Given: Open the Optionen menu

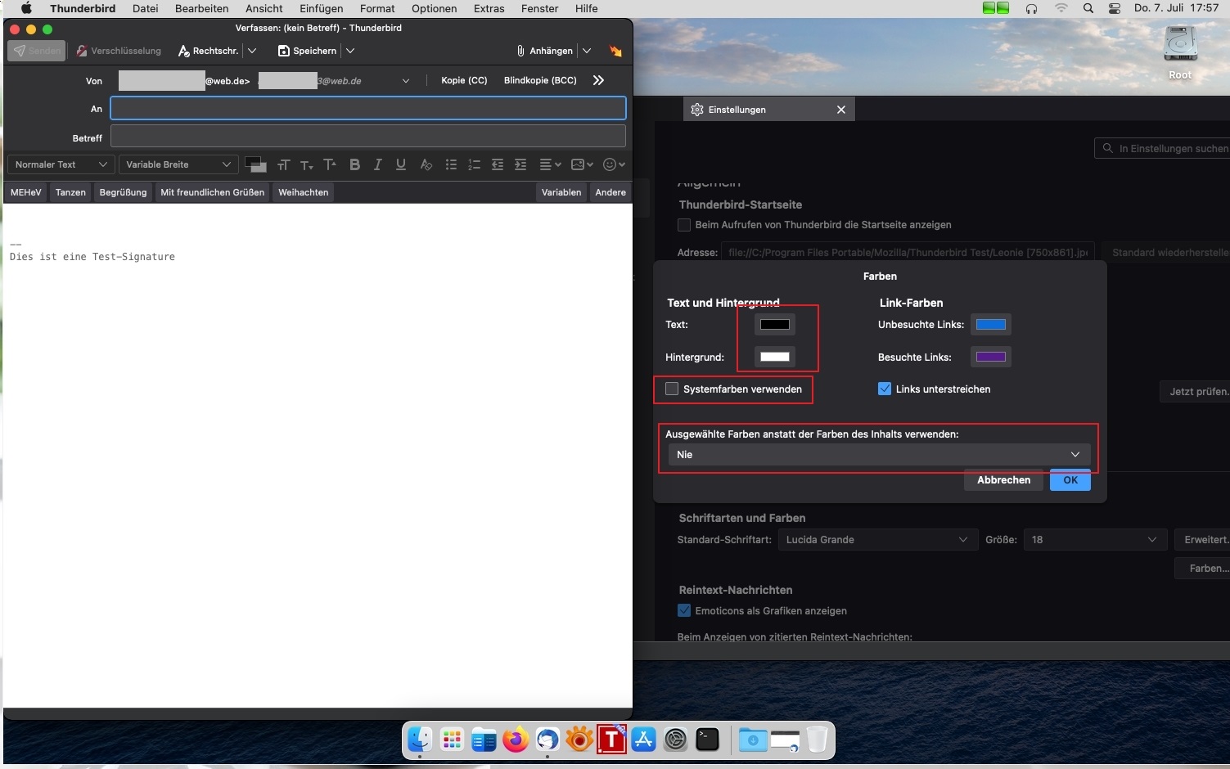Looking at the screenshot, I should point(434,8).
